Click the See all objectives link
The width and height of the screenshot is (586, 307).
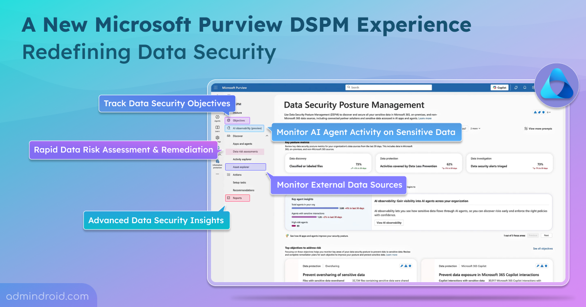tap(543, 249)
